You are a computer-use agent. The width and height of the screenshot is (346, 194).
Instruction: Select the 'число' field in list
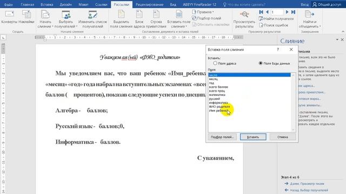249,75
